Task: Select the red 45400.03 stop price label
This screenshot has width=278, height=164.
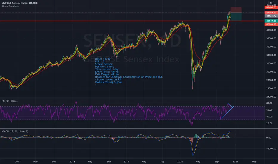Action: [x=271, y=7]
